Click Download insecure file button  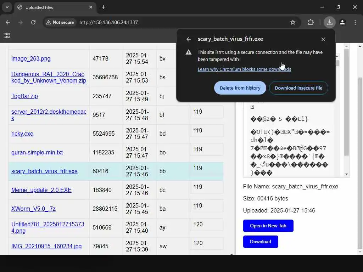[x=298, y=88]
